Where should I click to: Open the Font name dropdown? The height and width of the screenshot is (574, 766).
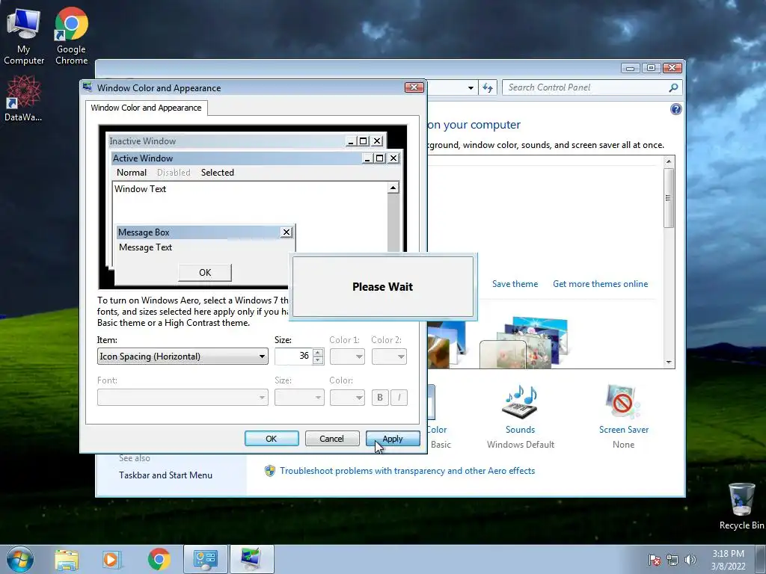pyautogui.click(x=183, y=398)
